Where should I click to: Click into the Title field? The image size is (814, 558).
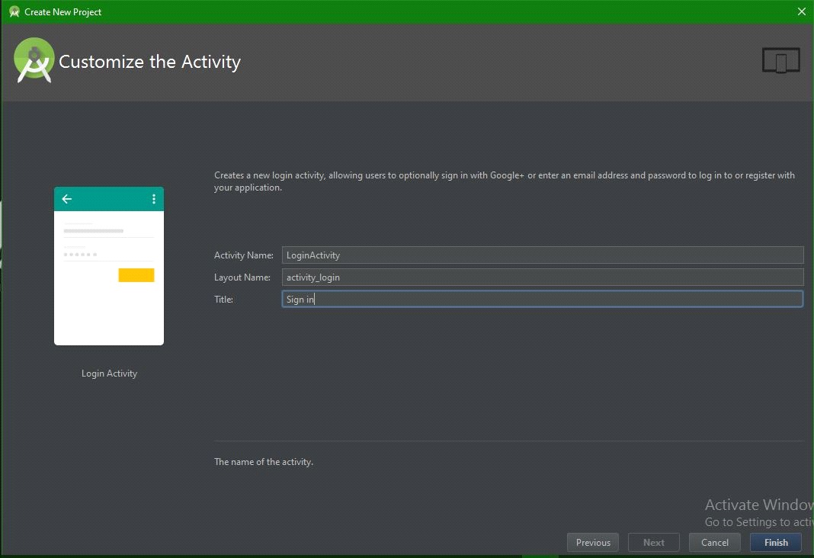[x=543, y=299]
